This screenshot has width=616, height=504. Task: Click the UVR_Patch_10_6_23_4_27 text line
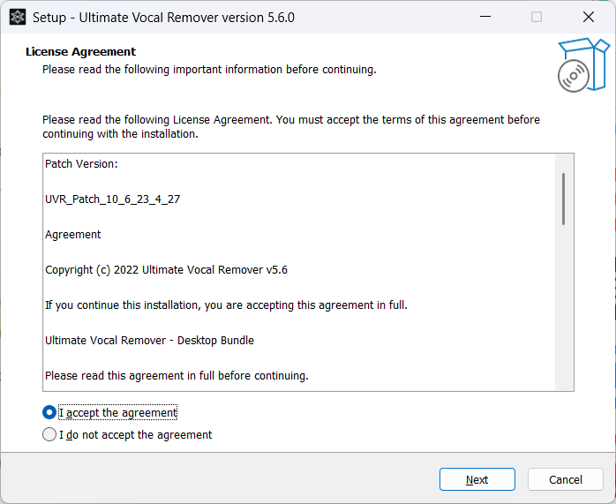coord(113,199)
